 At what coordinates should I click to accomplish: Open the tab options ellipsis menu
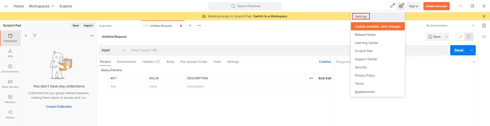pos(199,26)
